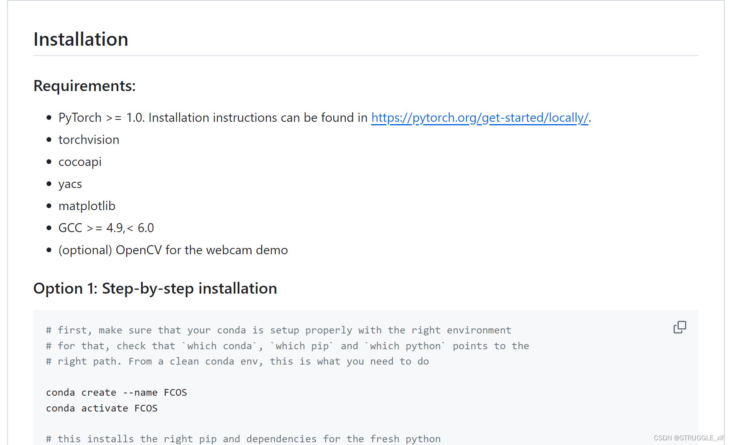
Task: Click the 'PyTorch >= 1.0' requirement text
Action: pos(101,117)
